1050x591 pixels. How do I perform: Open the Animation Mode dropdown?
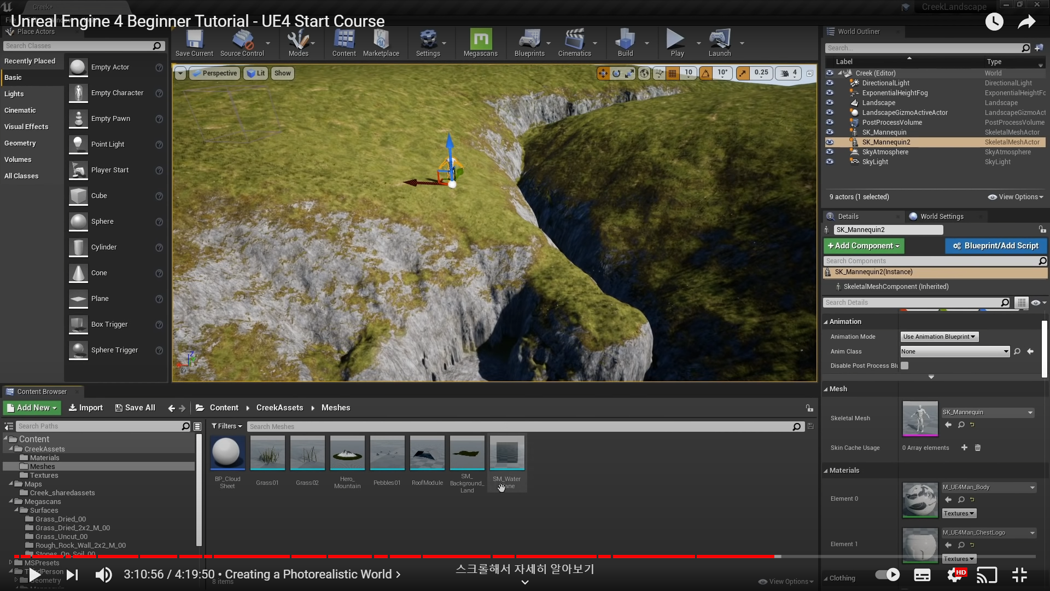tap(939, 337)
